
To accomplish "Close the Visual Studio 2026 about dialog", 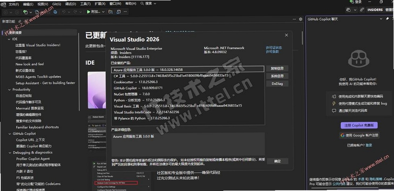I will [x=287, y=35].
